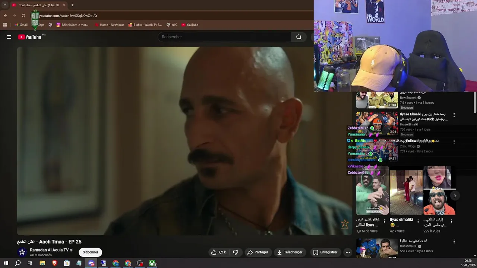Open the YouTube bookmark
Viewport: 477px width, 268px height.
coord(190,25)
